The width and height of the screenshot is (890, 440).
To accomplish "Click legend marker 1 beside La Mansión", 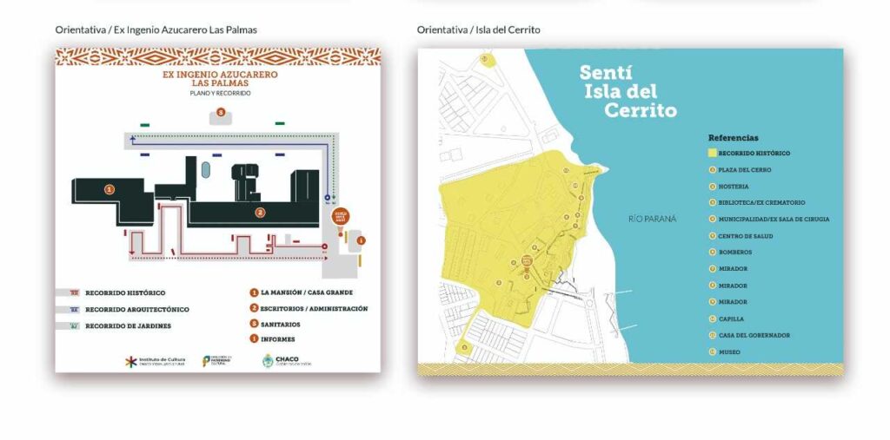I will [255, 292].
